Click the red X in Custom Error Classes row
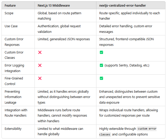Screen dimensions: 167x139 (40, 52)
